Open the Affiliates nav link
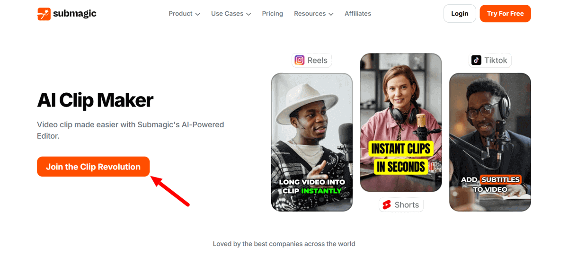568x266 pixels. [357, 14]
